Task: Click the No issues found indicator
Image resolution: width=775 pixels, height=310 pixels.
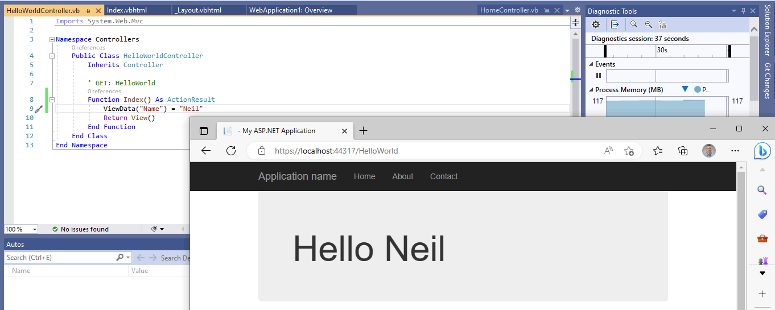Action: tap(80, 229)
